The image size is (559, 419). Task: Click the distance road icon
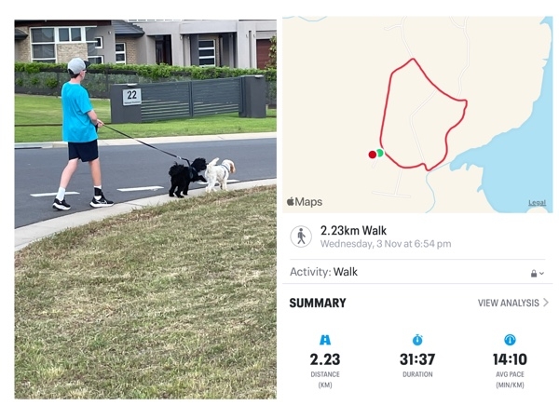(x=325, y=340)
